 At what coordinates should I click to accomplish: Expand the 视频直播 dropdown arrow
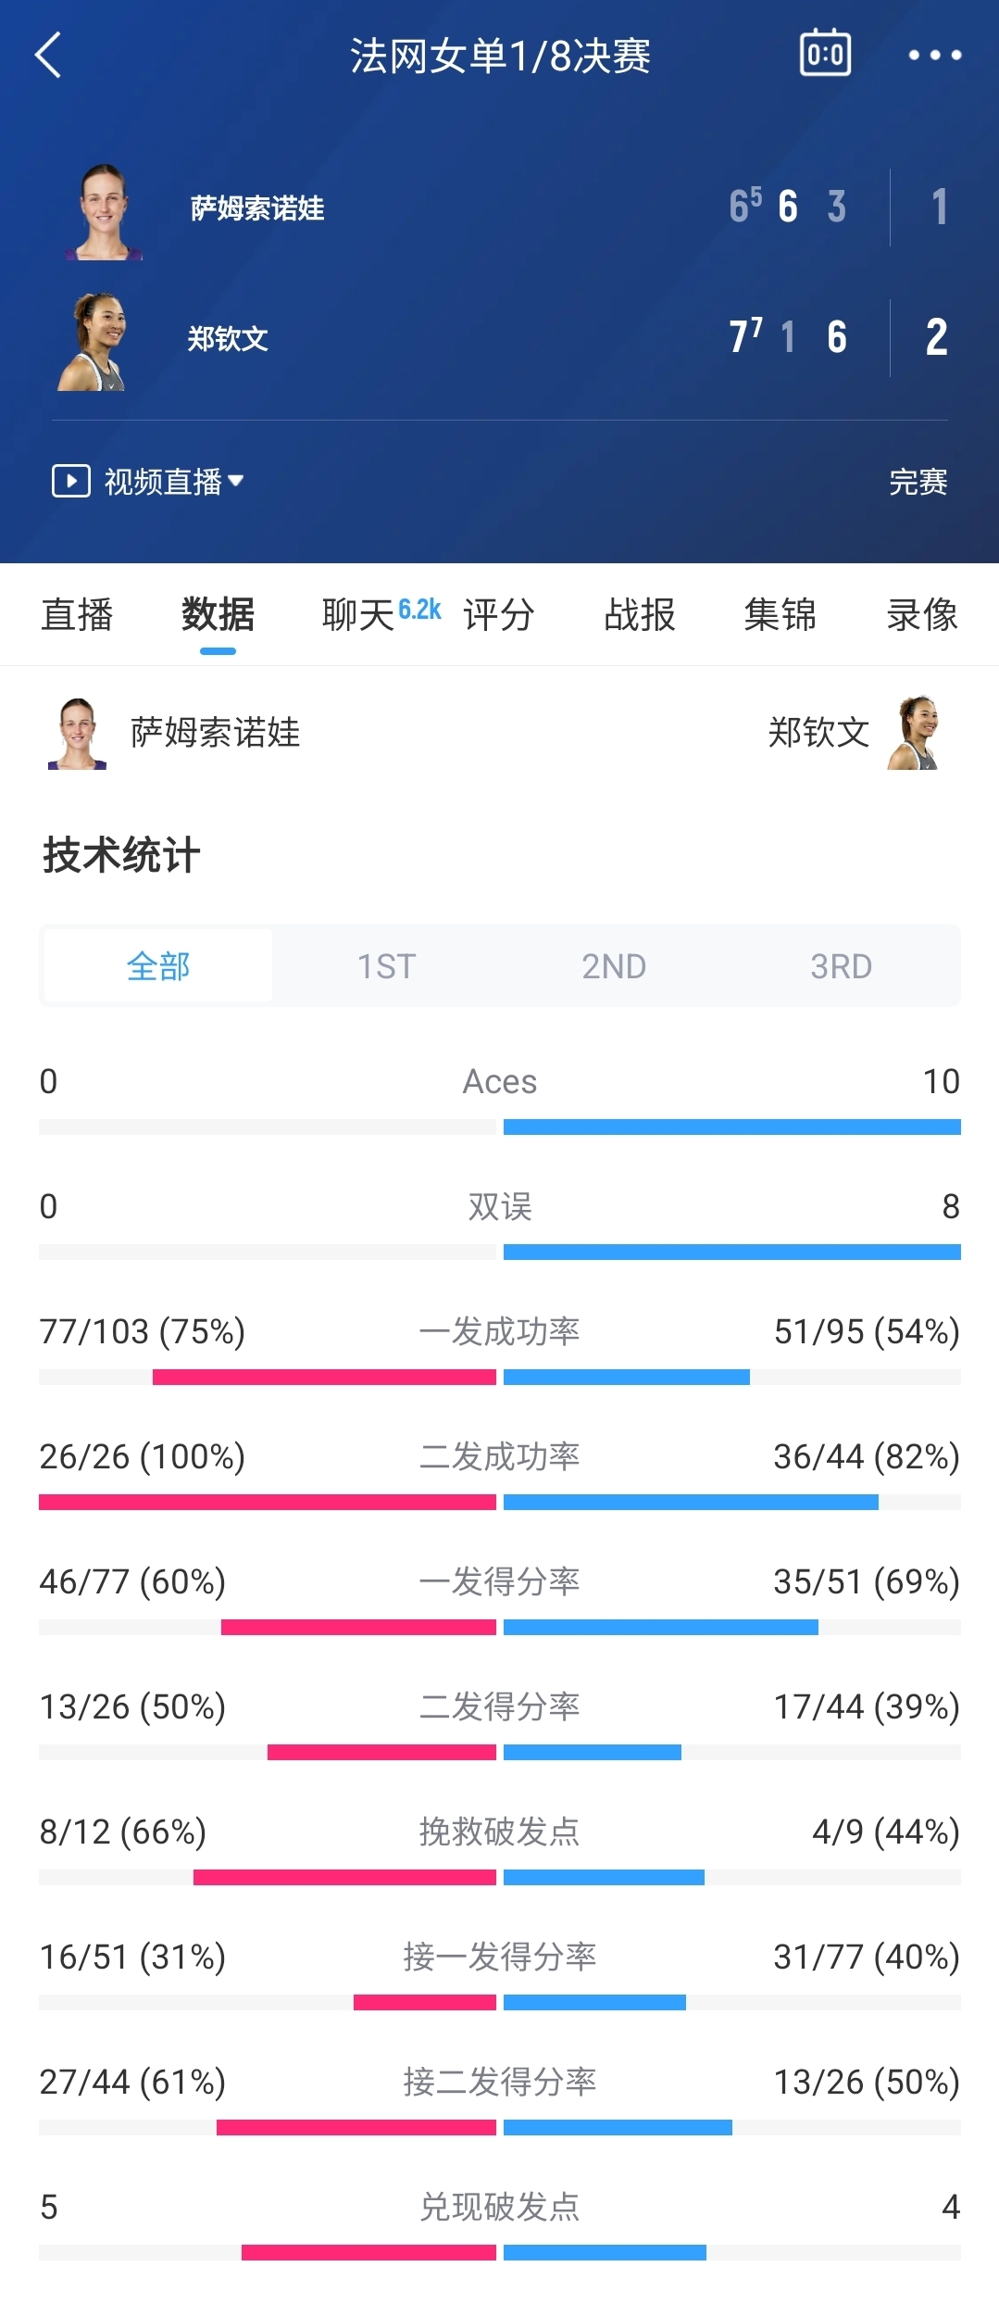[235, 481]
